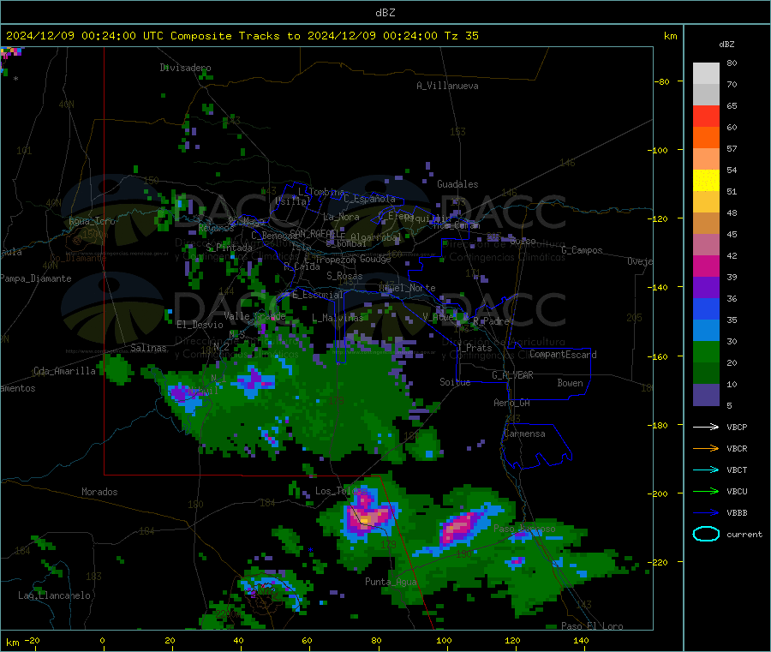Image resolution: width=771 pixels, height=652 pixels.
Task: Select the magenta swatch in dBZ scale
Action: click(706, 266)
